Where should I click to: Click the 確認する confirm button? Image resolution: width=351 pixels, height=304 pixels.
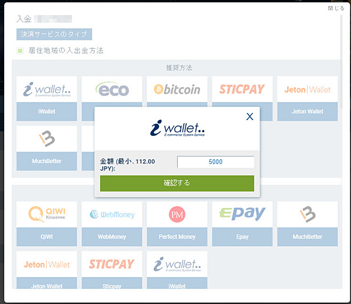click(177, 183)
